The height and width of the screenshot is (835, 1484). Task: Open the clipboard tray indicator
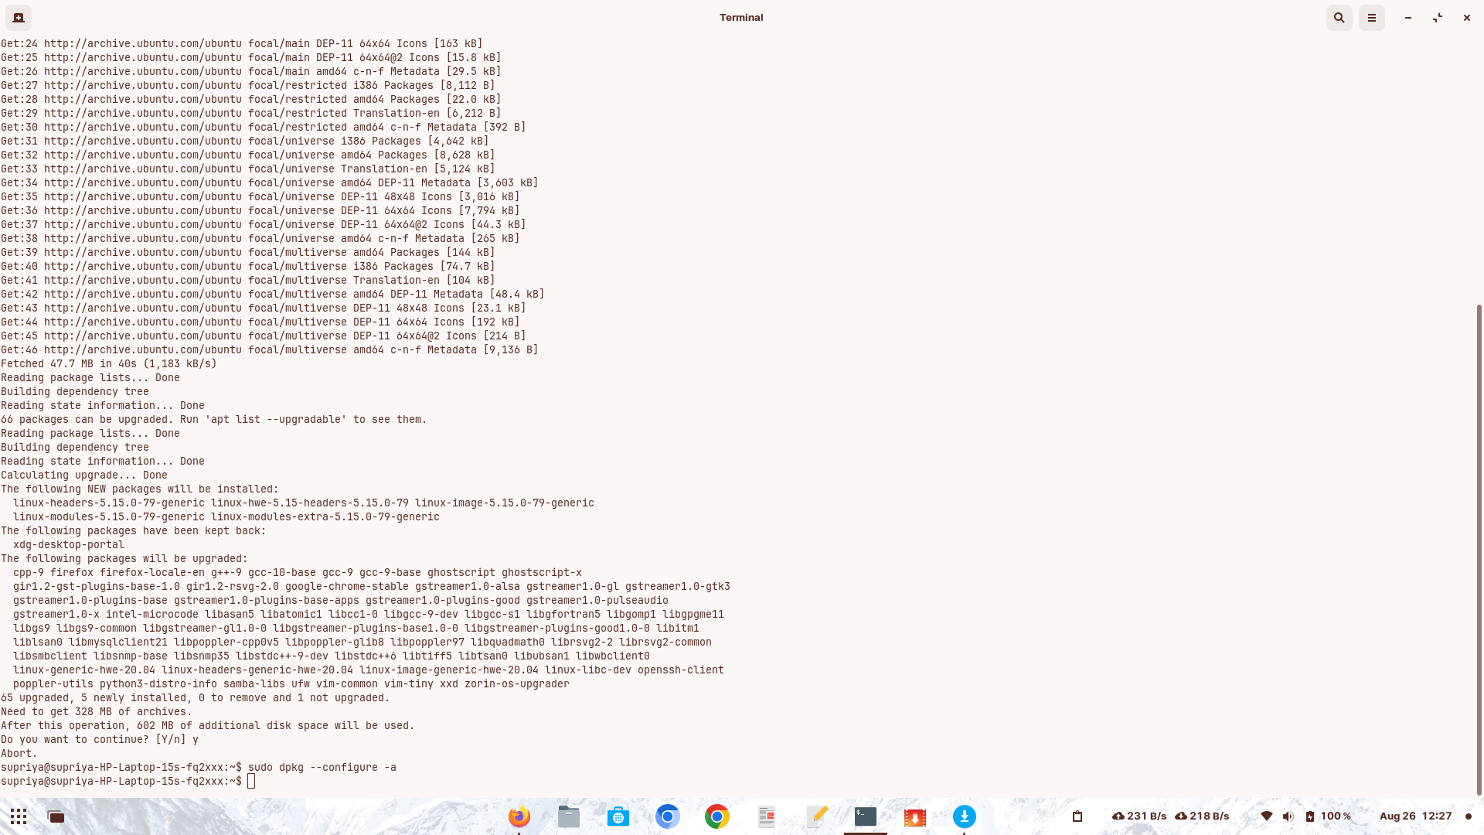coord(1077,816)
